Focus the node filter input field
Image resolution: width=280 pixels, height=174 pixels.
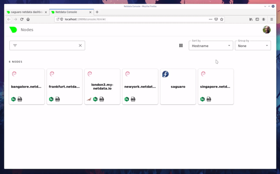[47, 46]
